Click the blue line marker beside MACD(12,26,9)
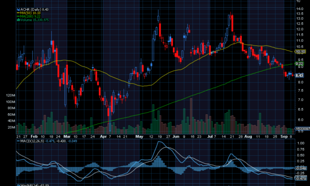310x186 pixels. [x=18, y=141]
